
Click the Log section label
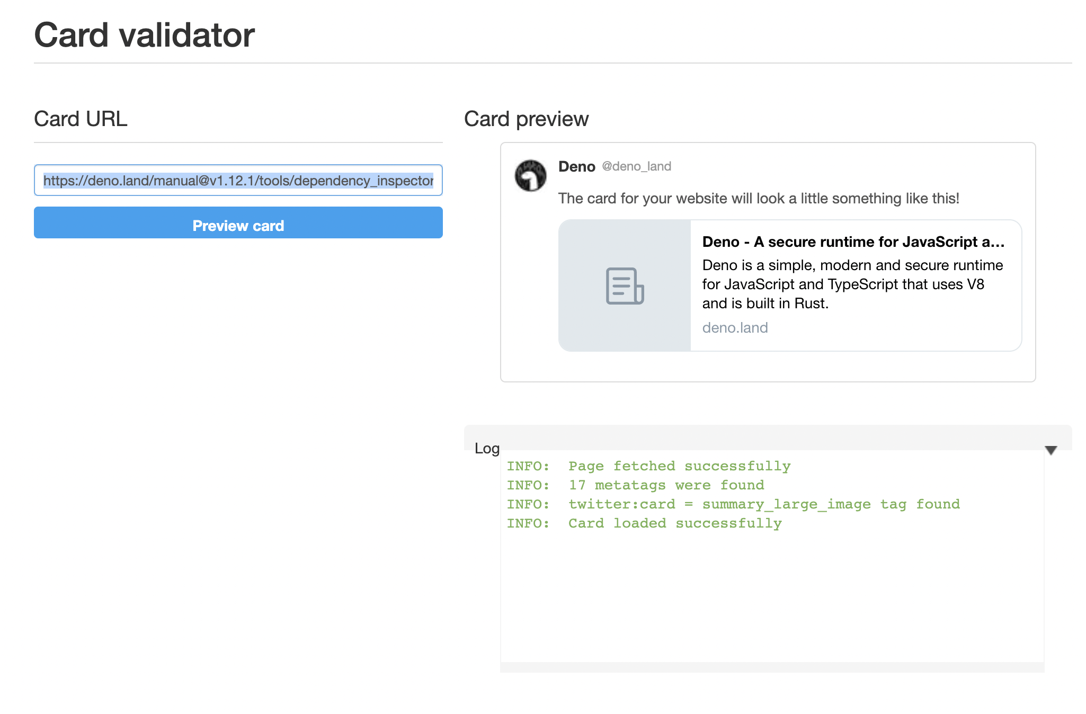point(487,449)
